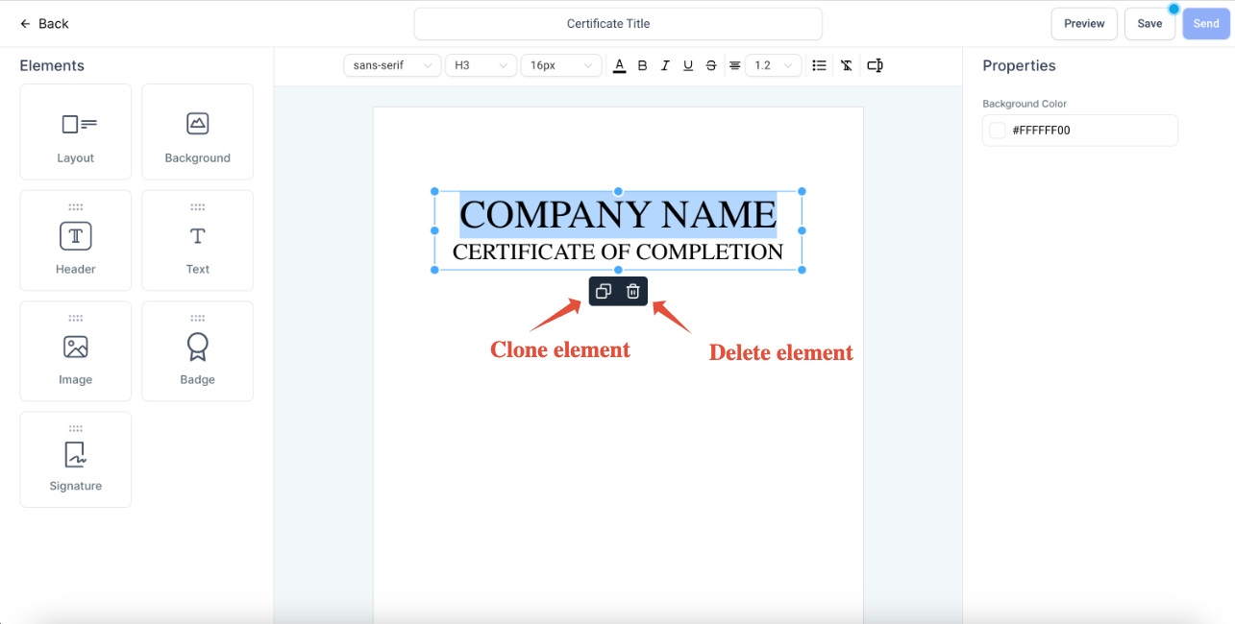Image resolution: width=1235 pixels, height=624 pixels.
Task: Click the Clone element icon
Action: click(x=604, y=292)
